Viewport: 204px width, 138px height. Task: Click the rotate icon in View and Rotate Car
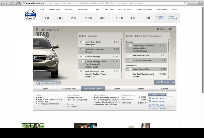click(39, 83)
